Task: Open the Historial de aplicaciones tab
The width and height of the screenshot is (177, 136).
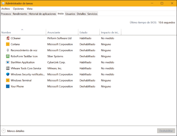Action: click(42, 14)
